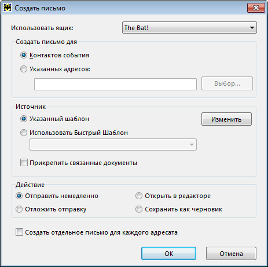
Task: Expand the quick template dropdown list
Action: [x=113, y=144]
